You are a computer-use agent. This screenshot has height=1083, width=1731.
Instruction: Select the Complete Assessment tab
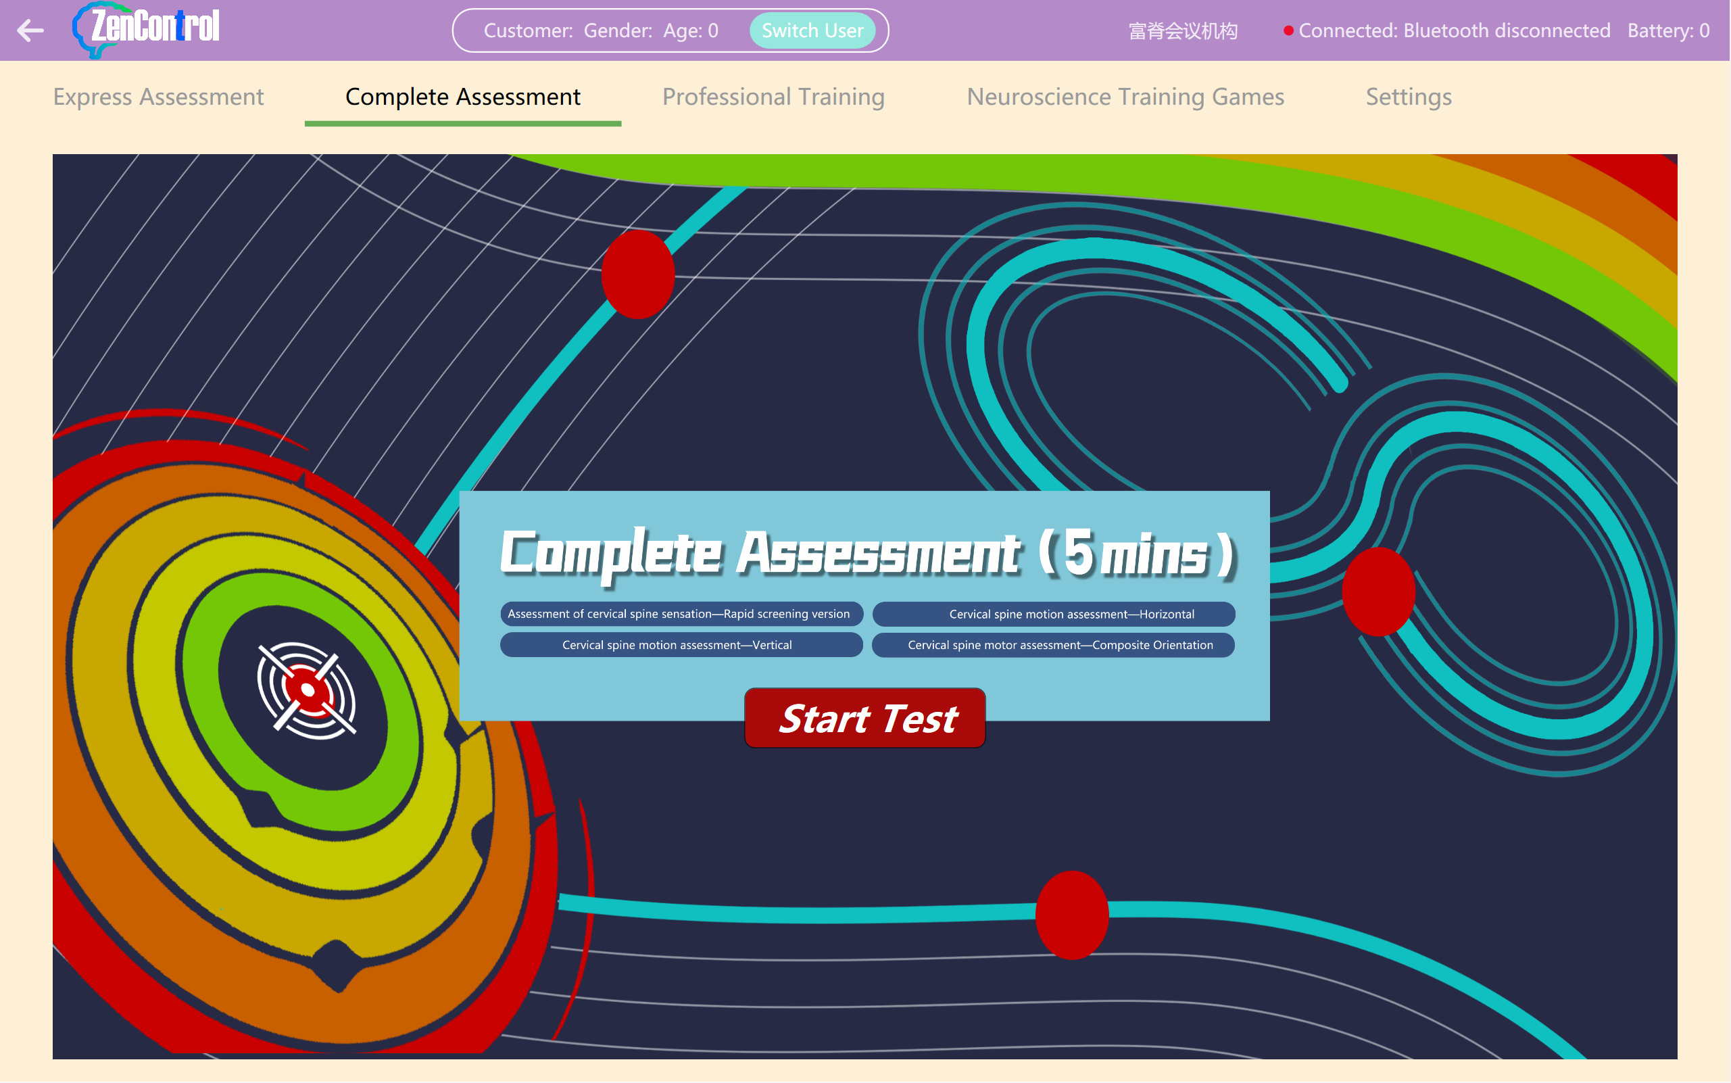click(x=462, y=97)
